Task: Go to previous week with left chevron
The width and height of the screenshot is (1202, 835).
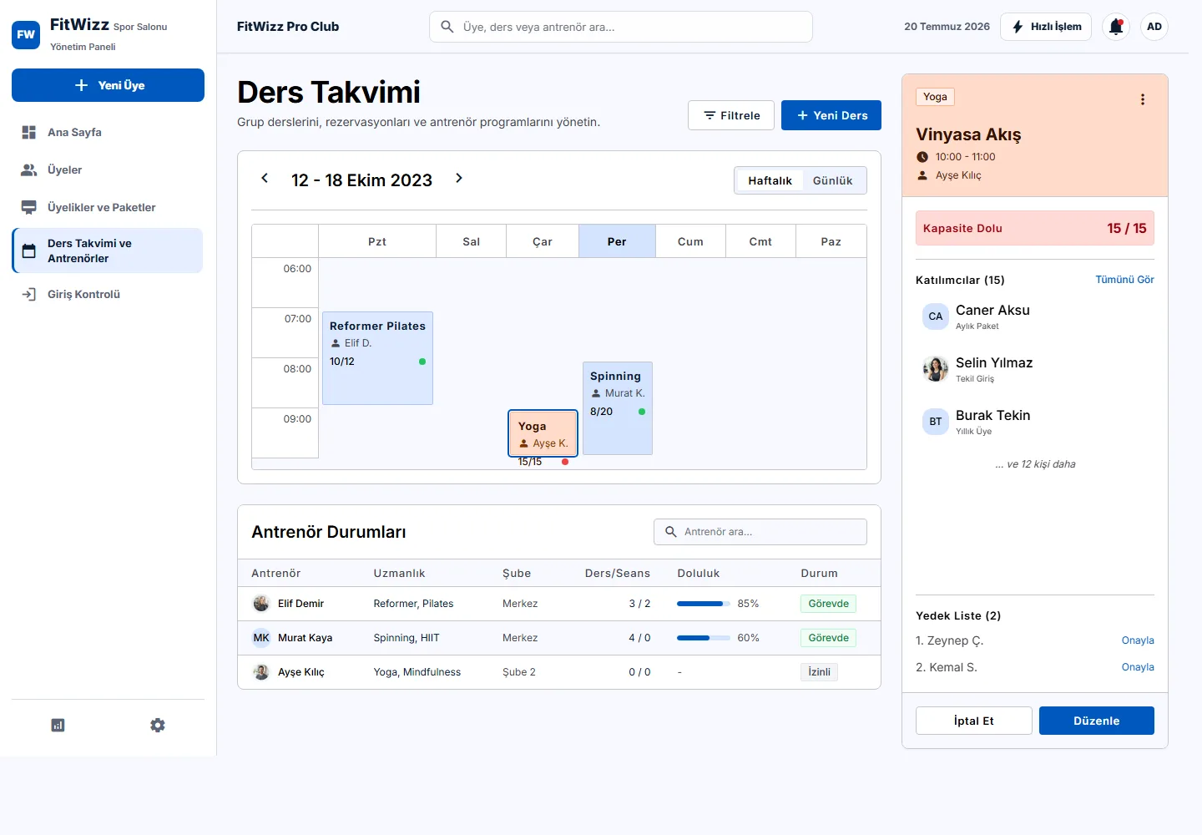Action: click(265, 178)
